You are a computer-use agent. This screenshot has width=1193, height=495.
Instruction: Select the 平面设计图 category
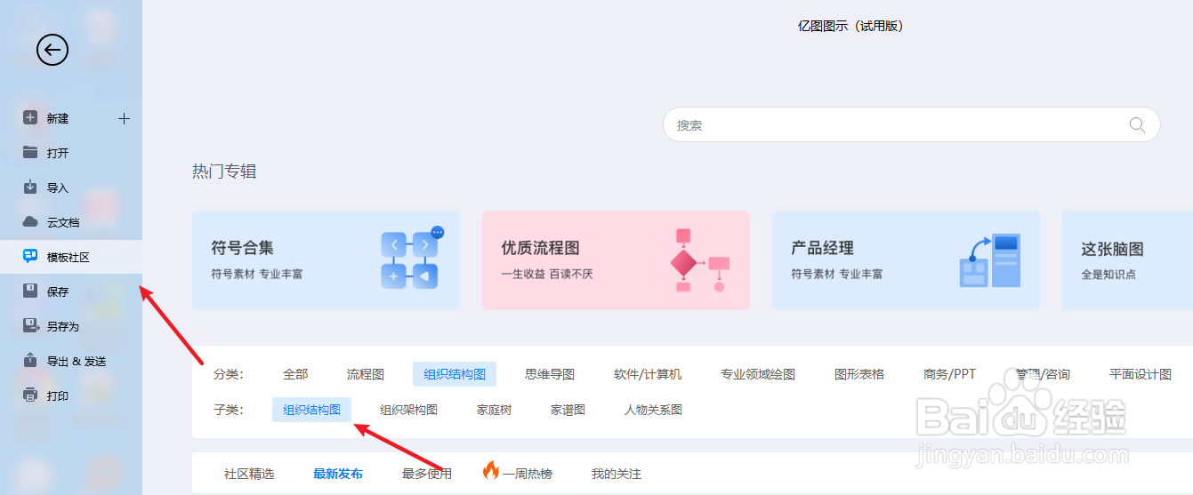1141,374
